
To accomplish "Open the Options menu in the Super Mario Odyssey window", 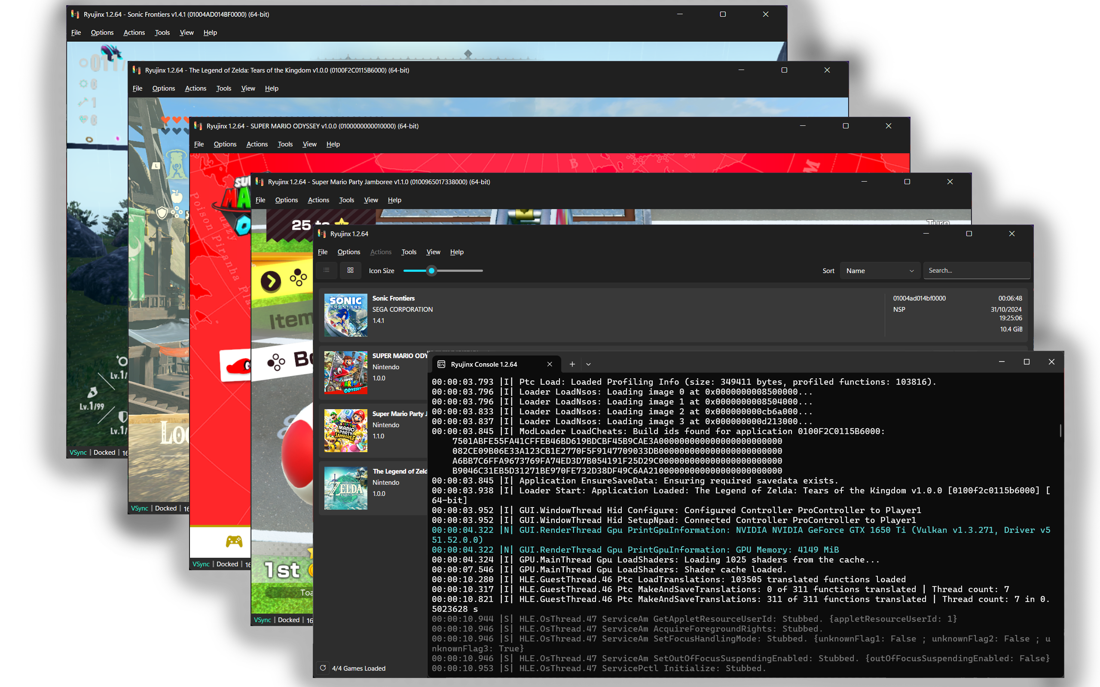I will [225, 144].
